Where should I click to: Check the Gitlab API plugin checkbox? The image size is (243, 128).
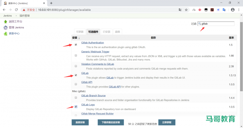coord(76,84)
